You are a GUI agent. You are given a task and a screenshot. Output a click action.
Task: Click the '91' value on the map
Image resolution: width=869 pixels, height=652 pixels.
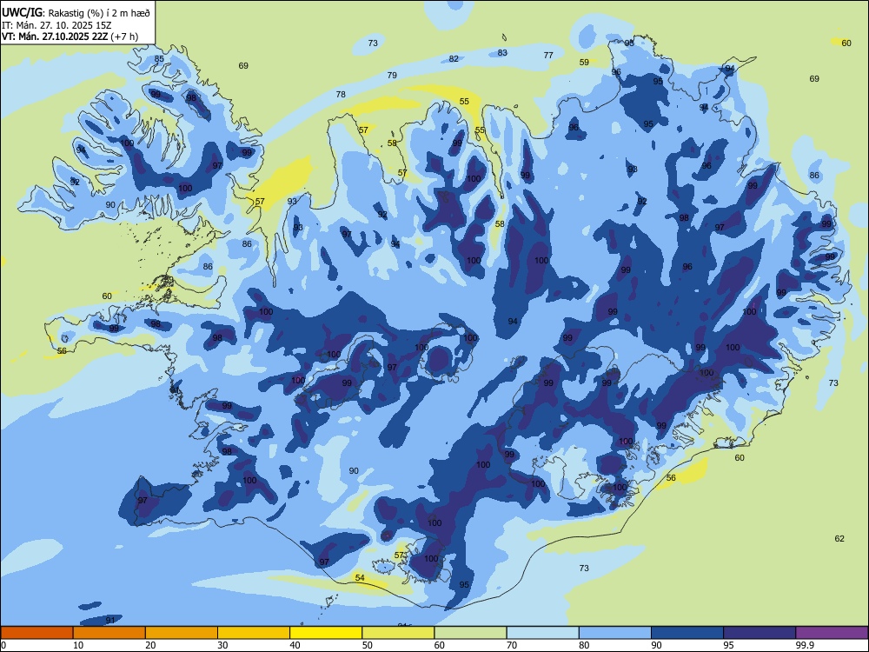point(110,620)
